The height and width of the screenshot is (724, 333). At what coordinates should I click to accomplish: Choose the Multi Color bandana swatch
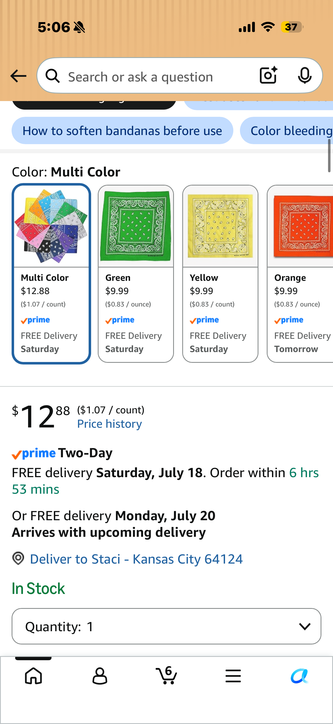coord(51,274)
